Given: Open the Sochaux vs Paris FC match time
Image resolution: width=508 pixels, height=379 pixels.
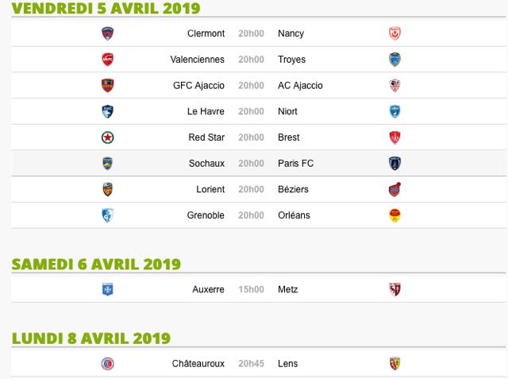Looking at the screenshot, I should click(251, 164).
